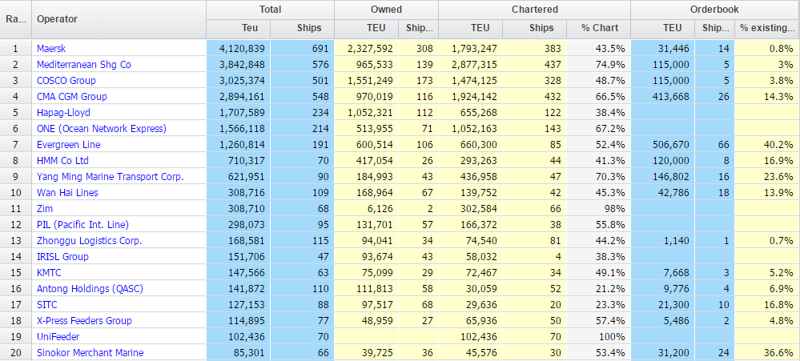The height and width of the screenshot is (361, 800).
Task: Click X-Press Feeders owned TEU 48,959
Action: 377,321
